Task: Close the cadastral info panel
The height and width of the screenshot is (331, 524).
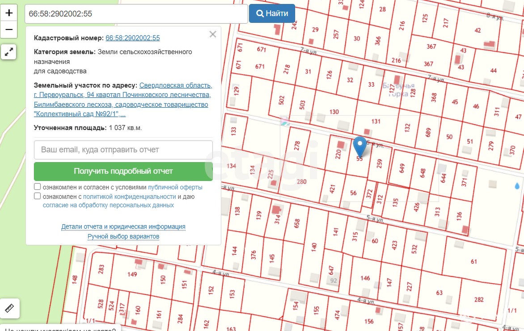Action: pyautogui.click(x=213, y=34)
